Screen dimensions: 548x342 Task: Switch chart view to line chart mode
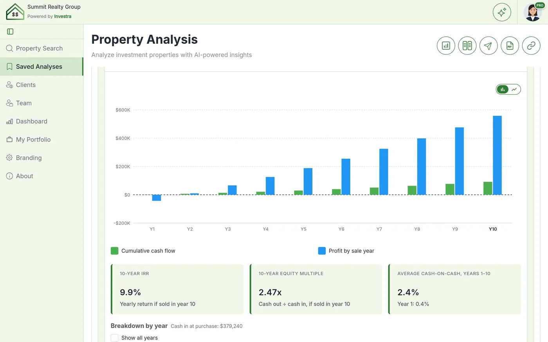(x=514, y=90)
